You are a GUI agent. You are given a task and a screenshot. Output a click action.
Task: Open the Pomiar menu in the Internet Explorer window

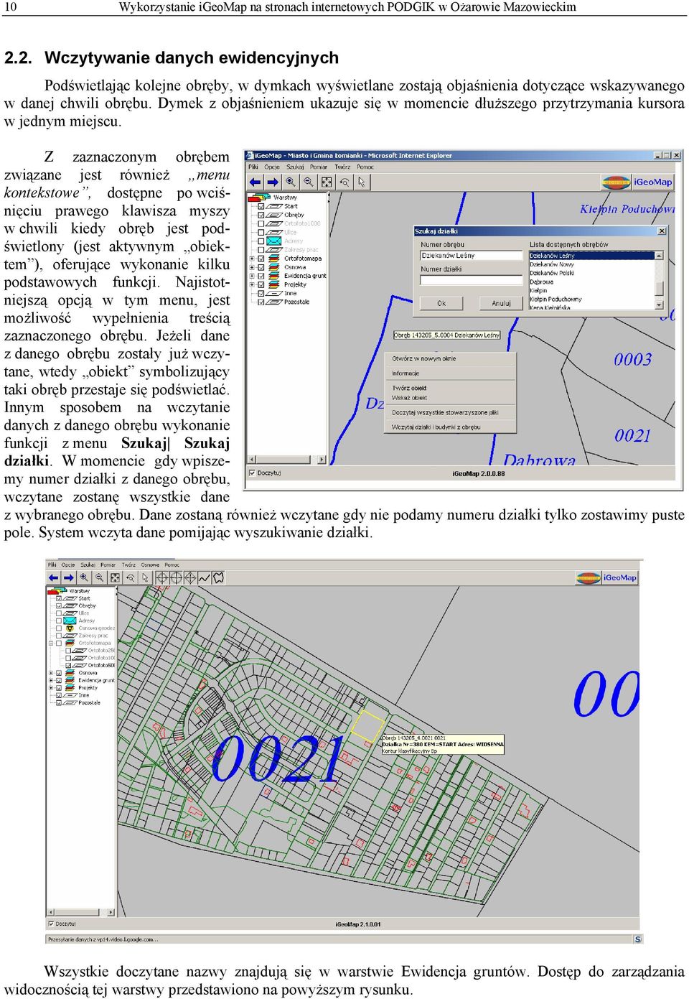[x=319, y=167]
